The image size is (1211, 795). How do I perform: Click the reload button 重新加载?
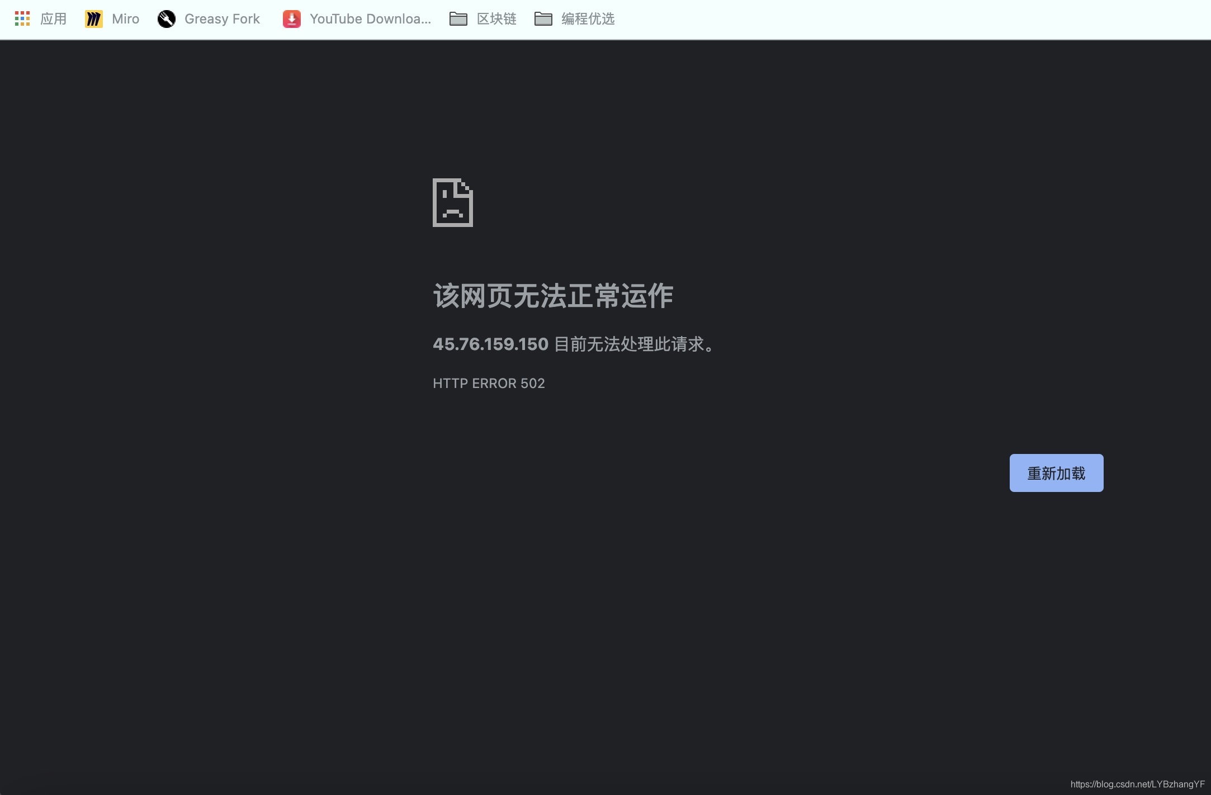tap(1056, 473)
